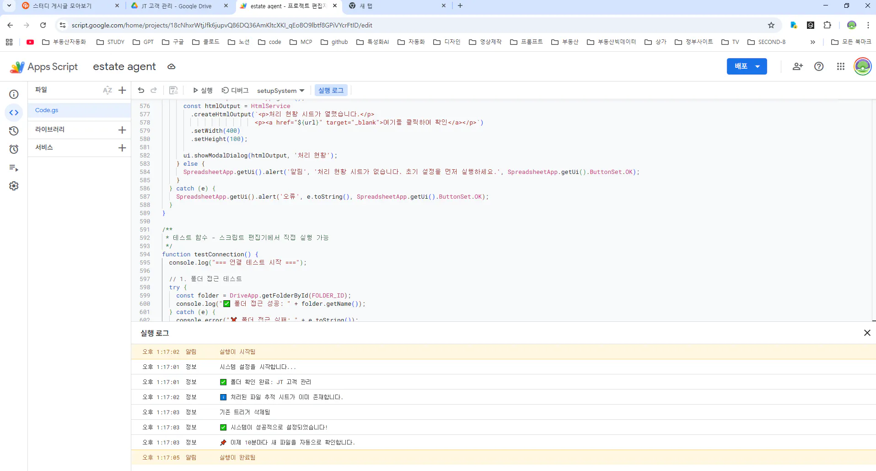Open the code bookmark folder

click(269, 42)
